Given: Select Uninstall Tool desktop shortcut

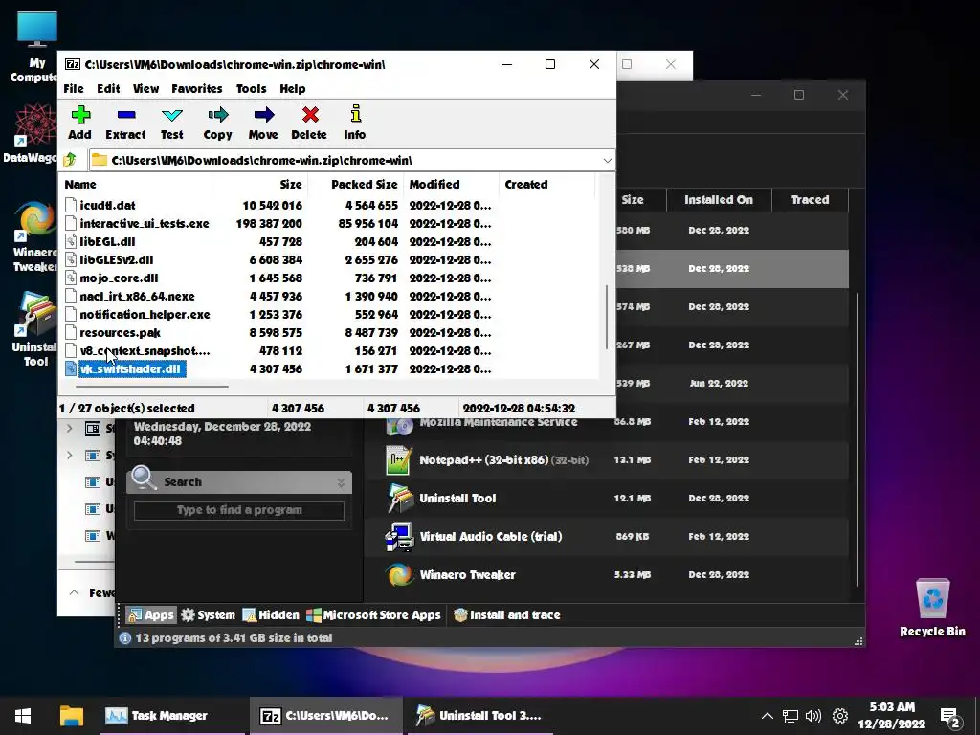Looking at the screenshot, I should point(33,329).
